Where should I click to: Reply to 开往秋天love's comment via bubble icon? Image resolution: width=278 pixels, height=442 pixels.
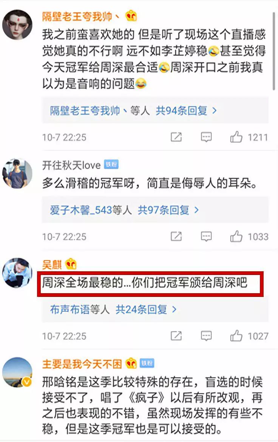coord(206,236)
